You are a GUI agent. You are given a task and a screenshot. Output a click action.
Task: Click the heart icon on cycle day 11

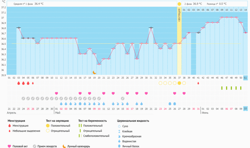point(56,93)
